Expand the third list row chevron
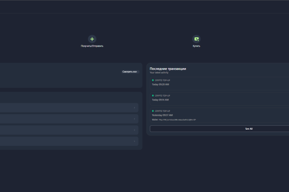The height and width of the screenshot is (192, 289). click(134, 130)
